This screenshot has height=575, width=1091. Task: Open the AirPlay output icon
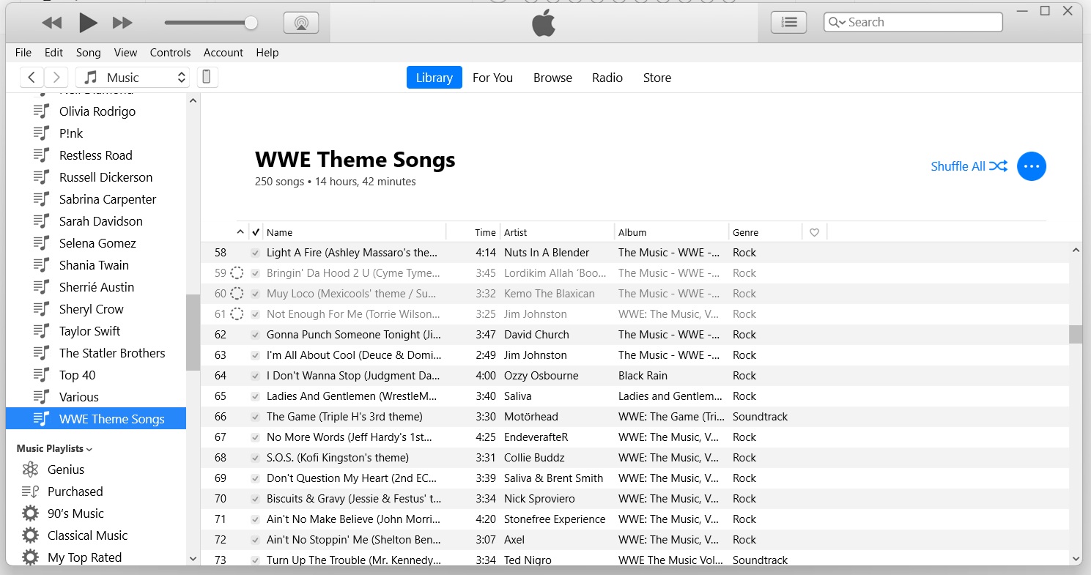point(301,23)
